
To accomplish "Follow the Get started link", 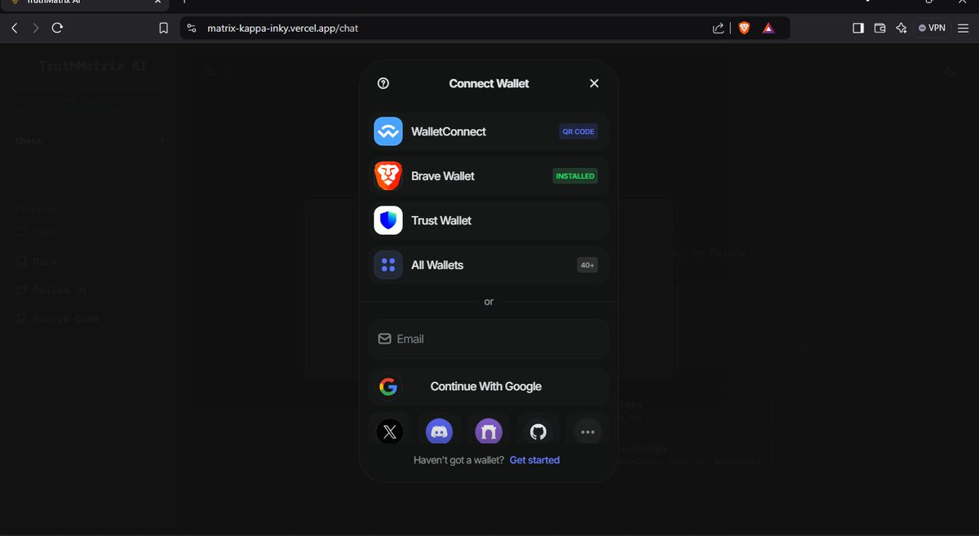I will pyautogui.click(x=534, y=460).
